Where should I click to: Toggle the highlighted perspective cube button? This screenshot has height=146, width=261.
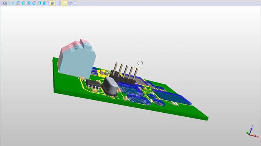[x=53, y=3]
